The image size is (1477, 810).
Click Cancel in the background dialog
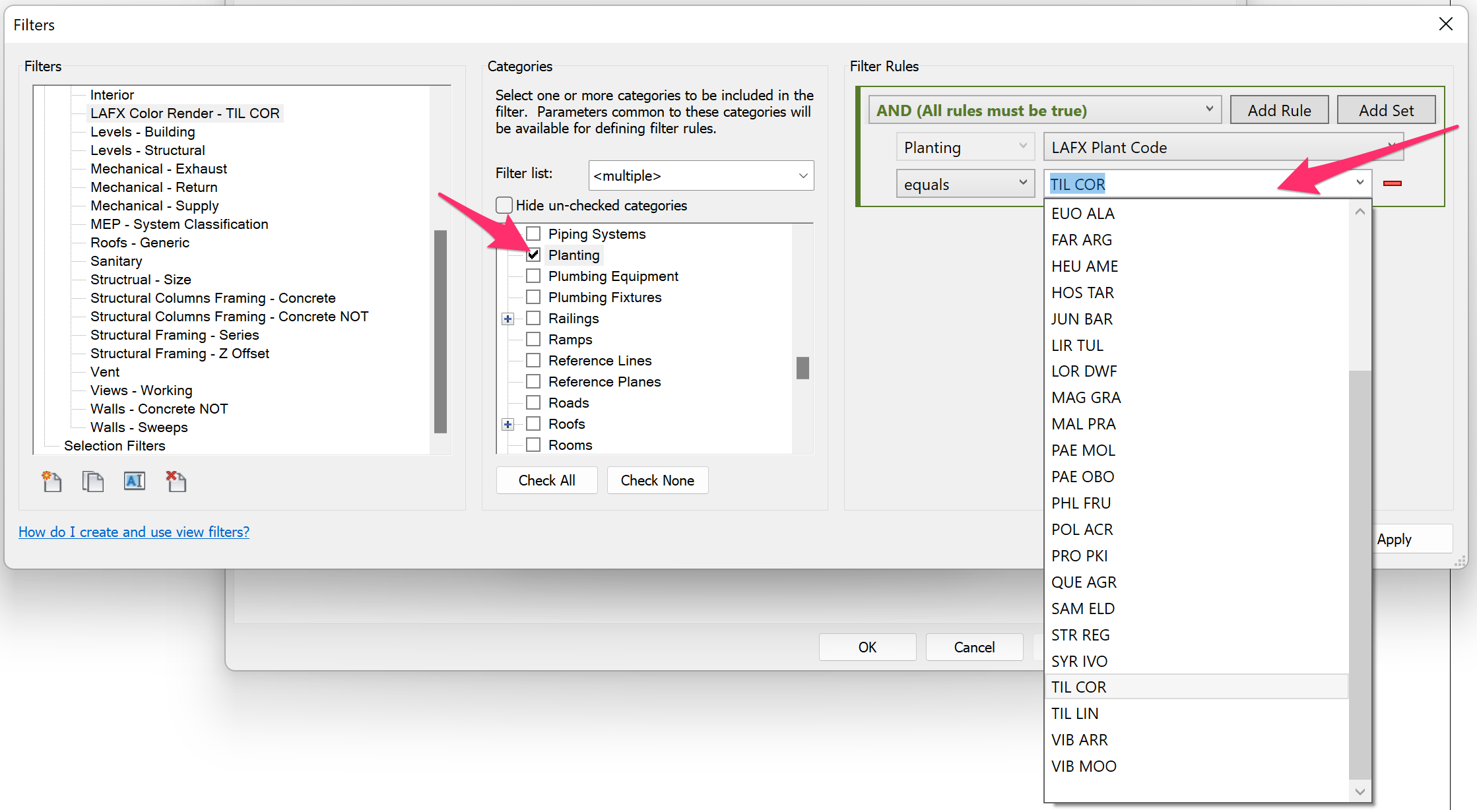[x=974, y=647]
